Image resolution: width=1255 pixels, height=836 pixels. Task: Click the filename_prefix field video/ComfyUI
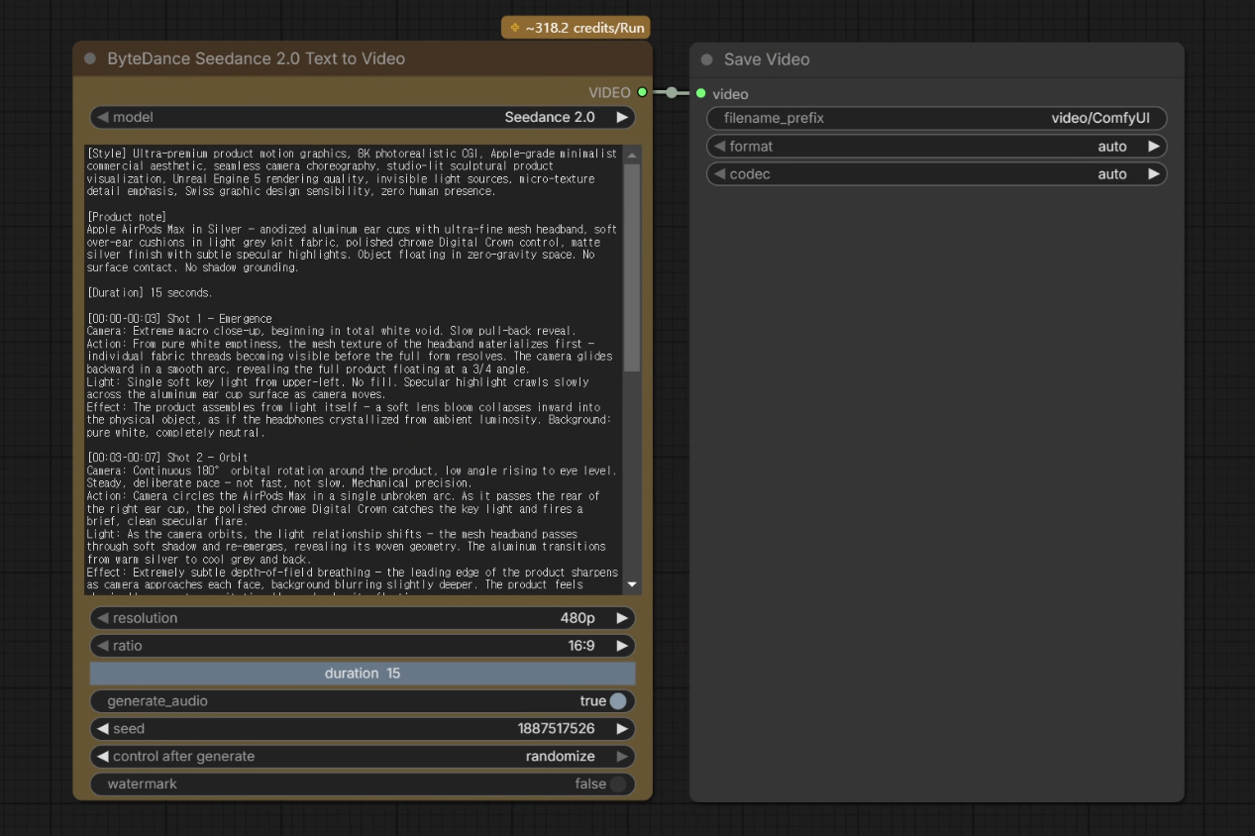pos(936,119)
